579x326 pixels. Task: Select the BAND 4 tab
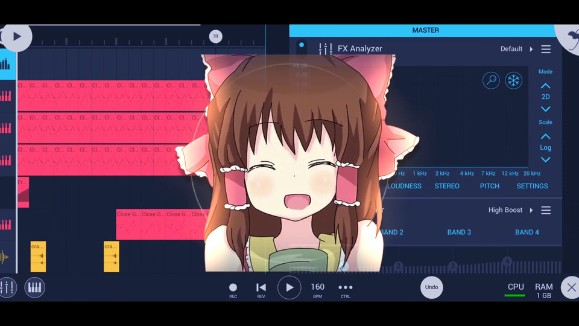527,232
